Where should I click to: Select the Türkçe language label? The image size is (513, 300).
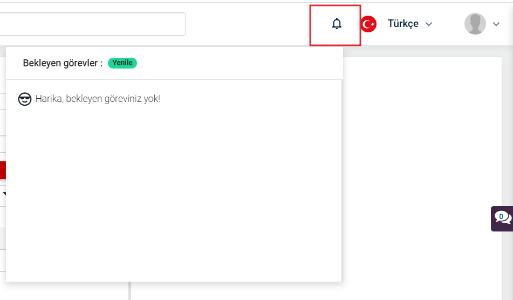pyautogui.click(x=403, y=24)
